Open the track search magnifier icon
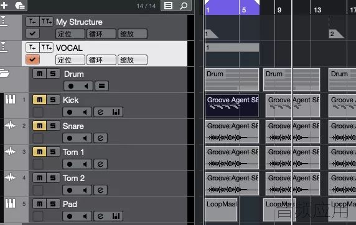 click(184, 6)
